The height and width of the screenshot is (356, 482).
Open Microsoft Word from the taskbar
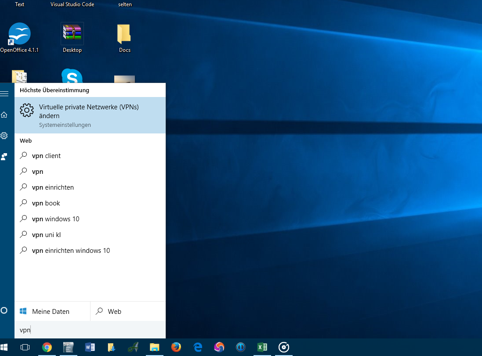coord(90,347)
